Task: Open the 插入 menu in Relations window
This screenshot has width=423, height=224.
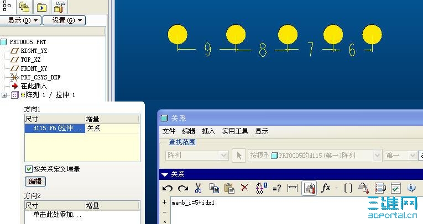Action: point(208,131)
